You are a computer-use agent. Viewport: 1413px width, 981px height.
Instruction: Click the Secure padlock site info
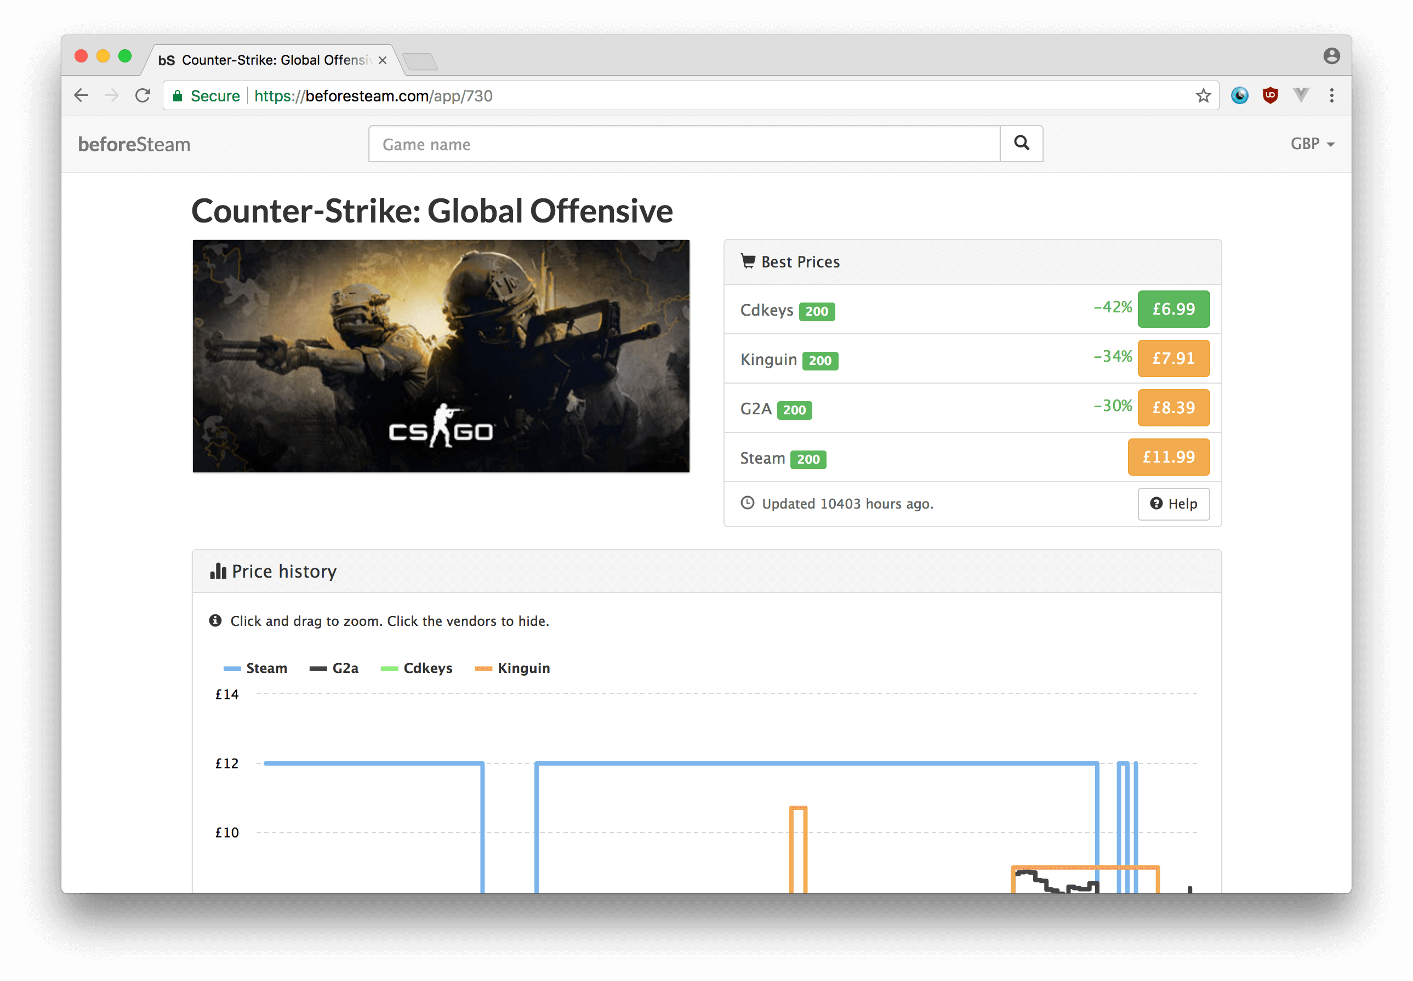tap(207, 96)
